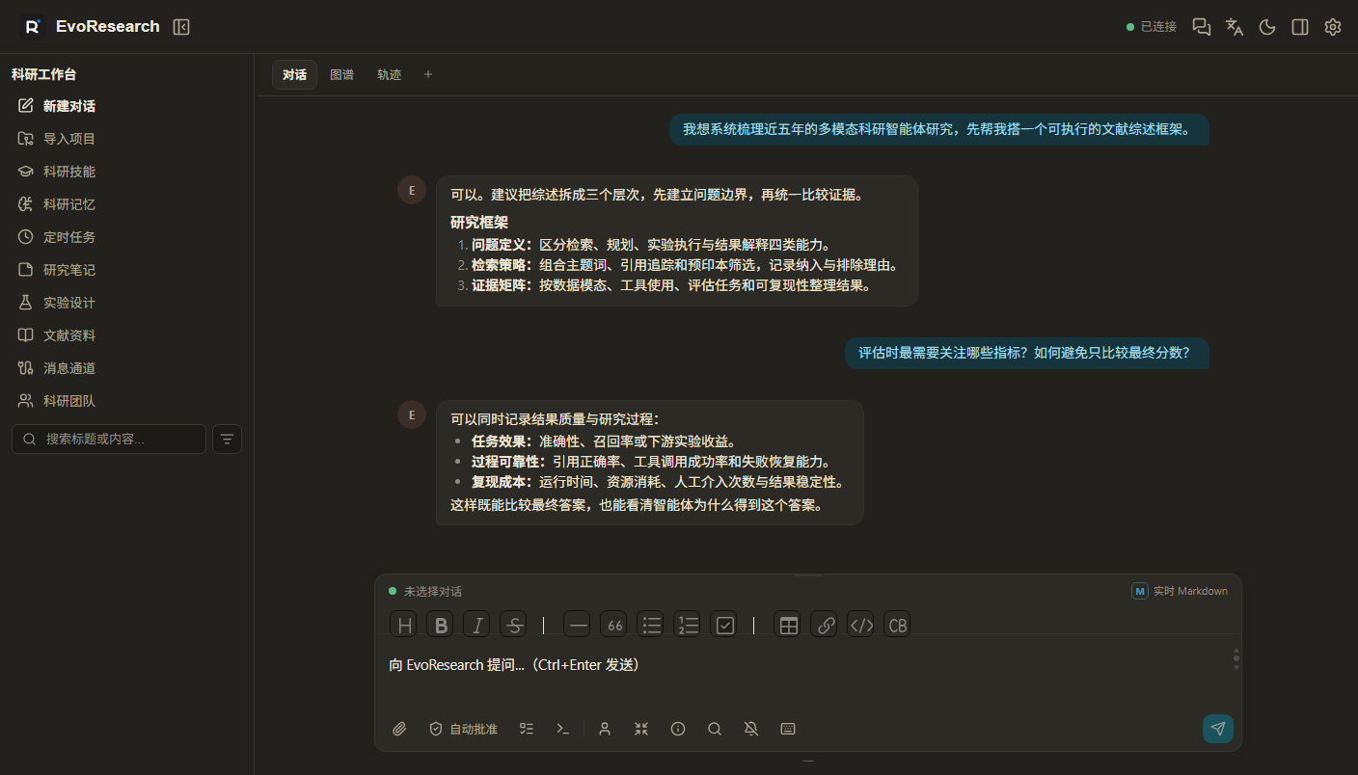Open 导入项目 in the sidebar

126,139
